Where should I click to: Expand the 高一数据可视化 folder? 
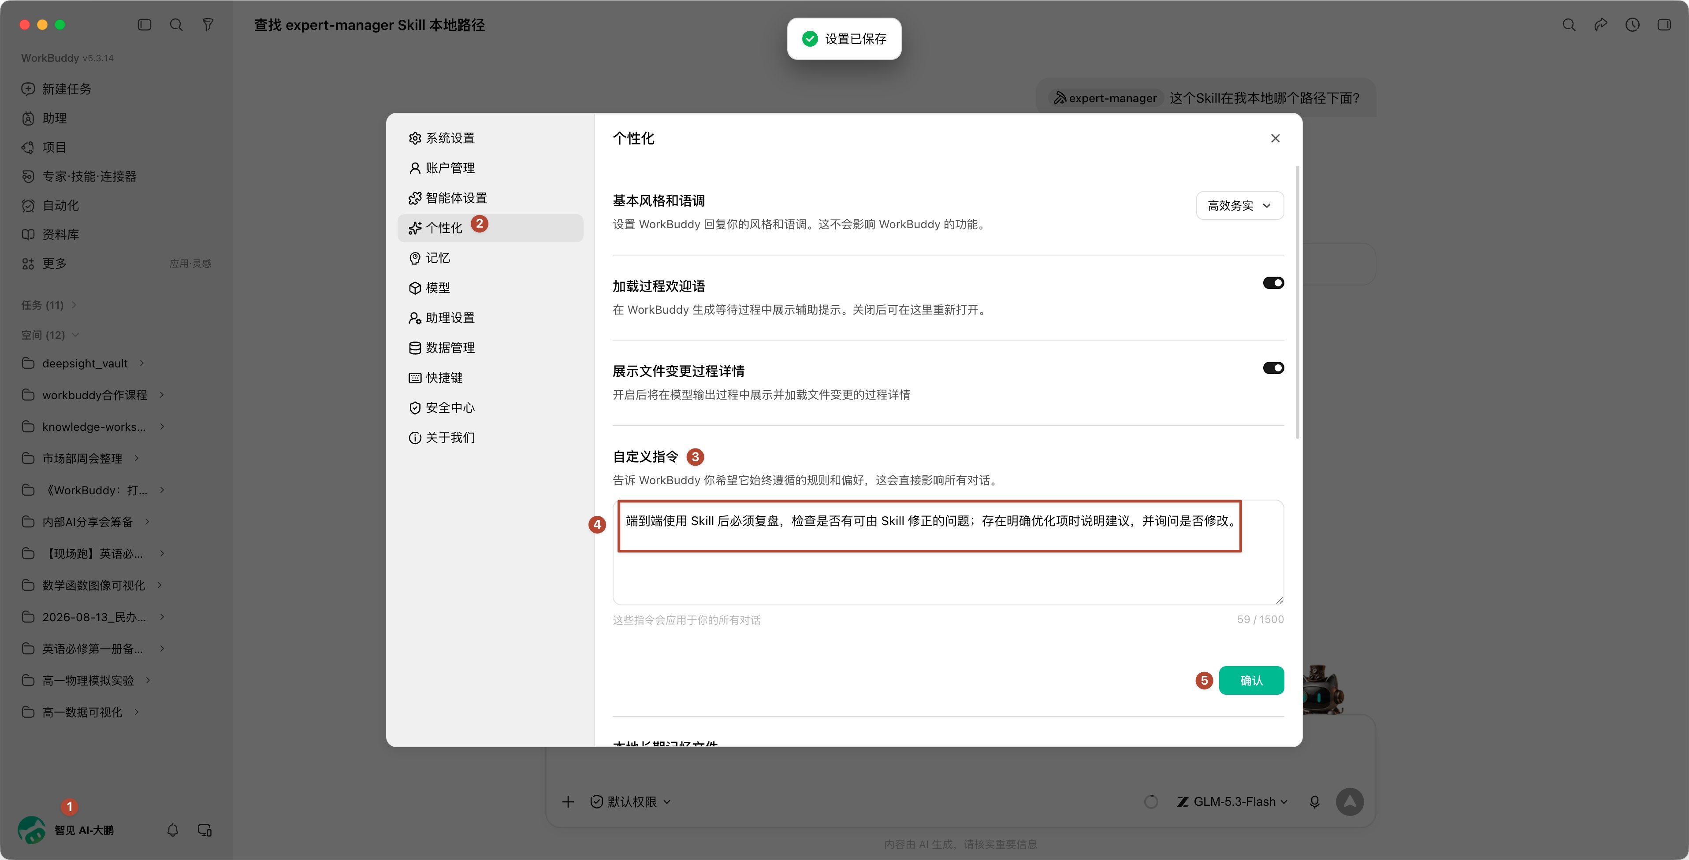click(x=136, y=712)
